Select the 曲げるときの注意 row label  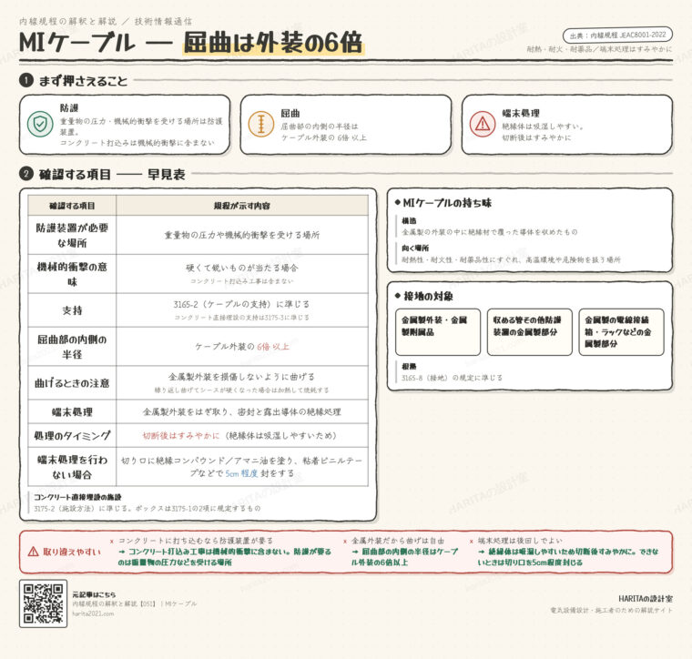coord(72,383)
